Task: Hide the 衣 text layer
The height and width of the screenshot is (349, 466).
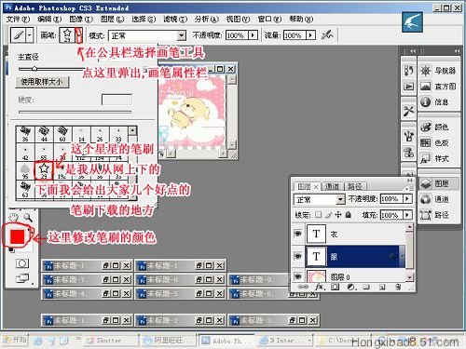Action: 298,233
